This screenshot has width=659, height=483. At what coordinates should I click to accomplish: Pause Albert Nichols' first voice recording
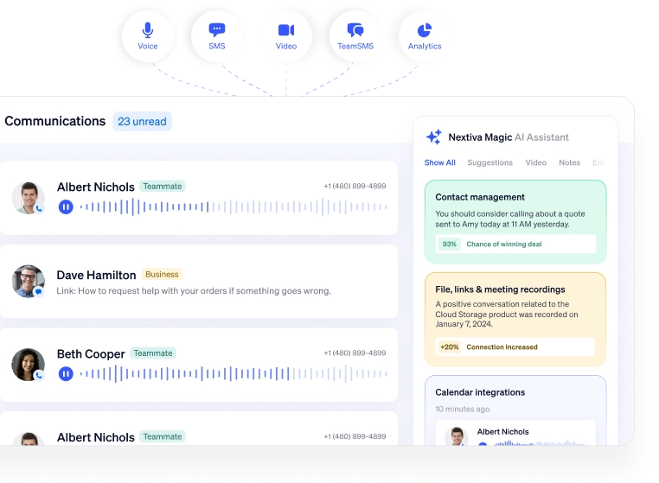pos(66,207)
